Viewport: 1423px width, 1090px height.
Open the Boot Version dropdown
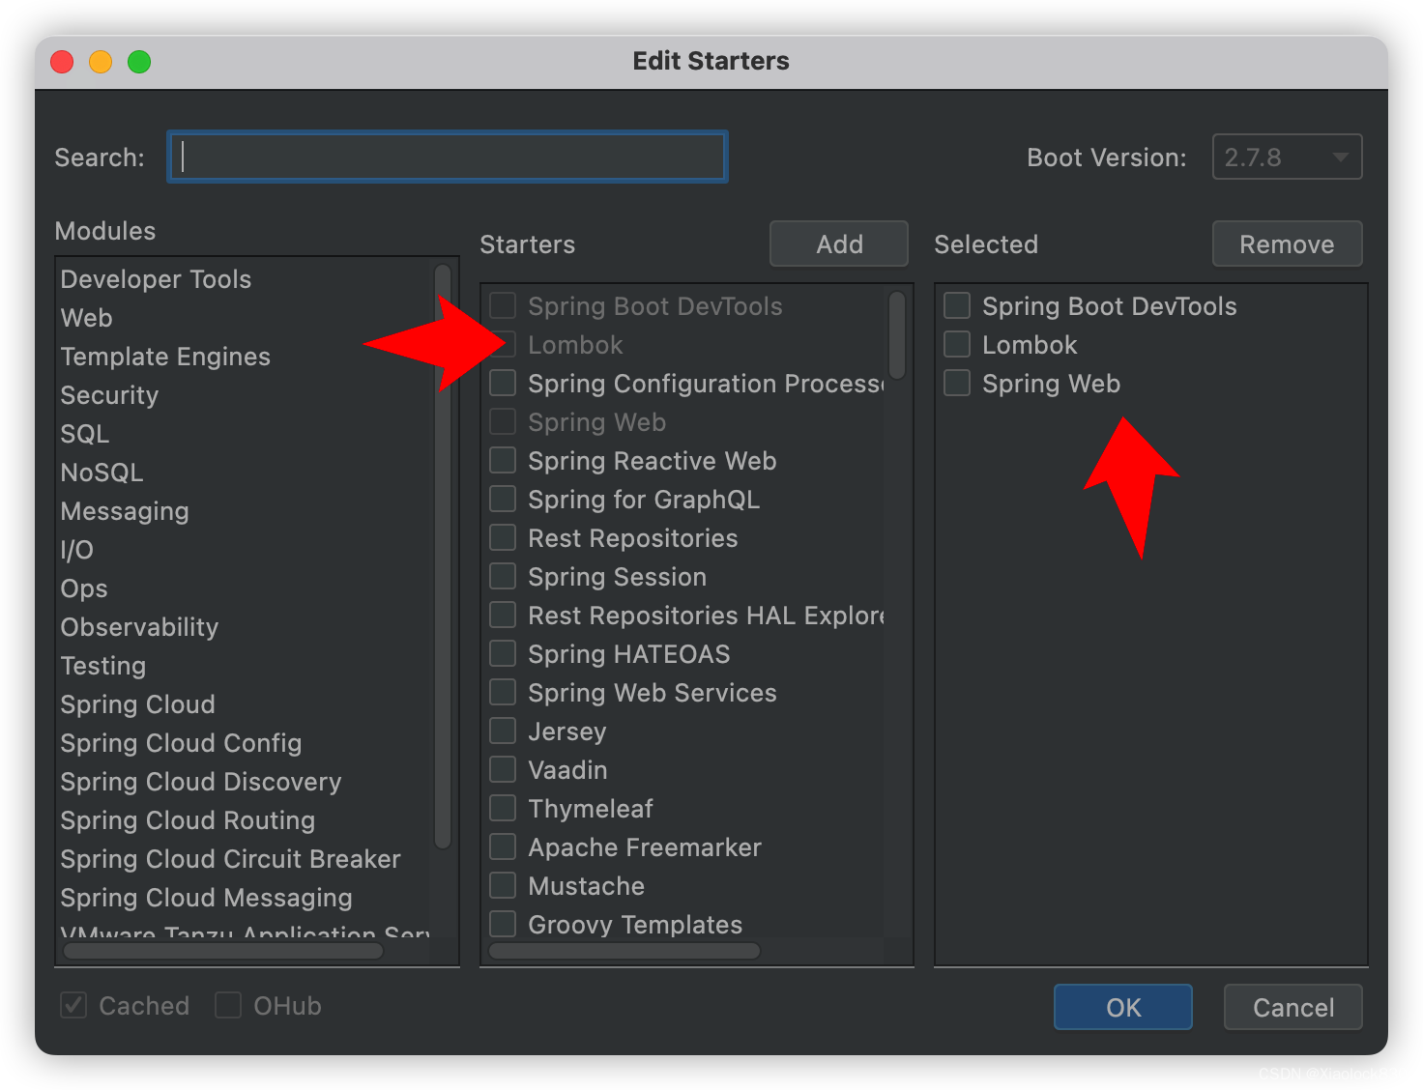[x=1287, y=157]
